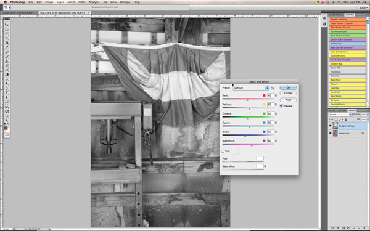370x231 pixels.
Task: Open the Apple menu
Action: 5,2
